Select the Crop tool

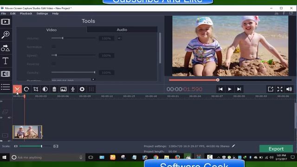(x=36, y=89)
